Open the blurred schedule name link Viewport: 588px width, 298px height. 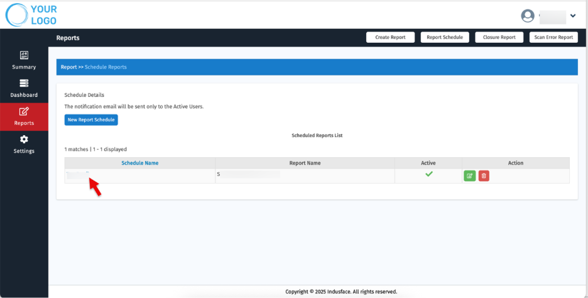point(78,174)
